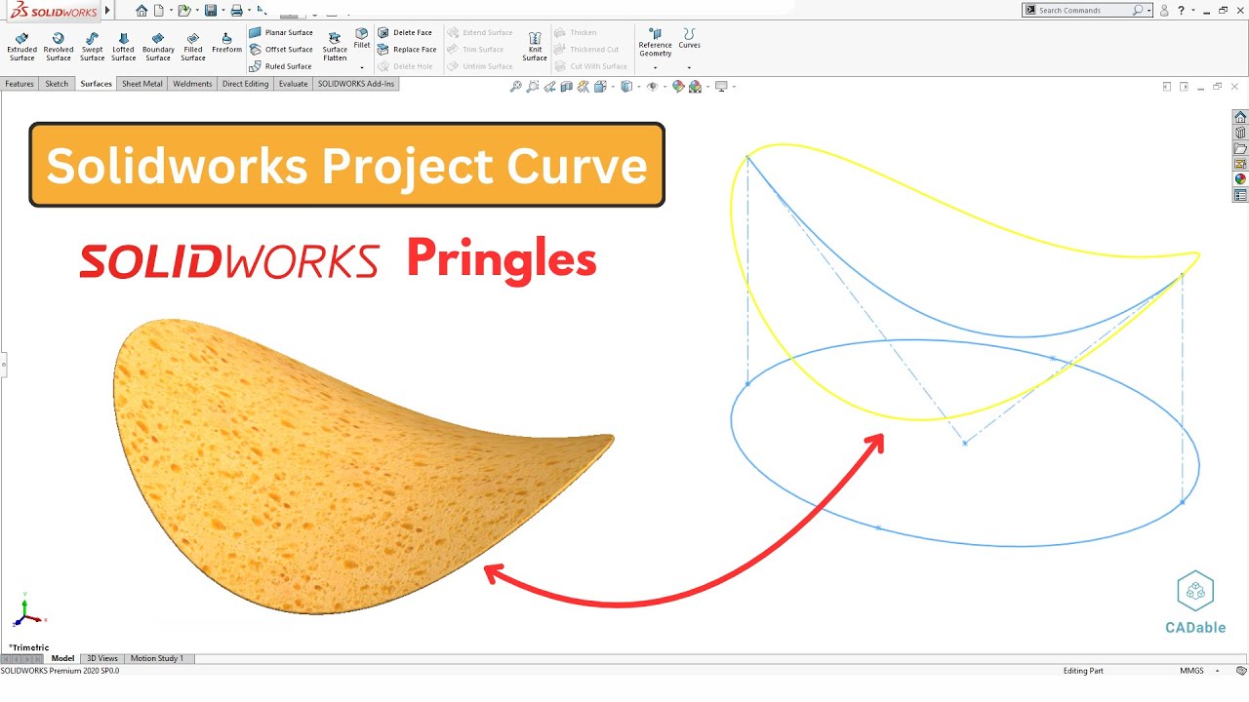Select the Knit Surface tool
Screen dimensions: 1249x702
click(x=535, y=46)
